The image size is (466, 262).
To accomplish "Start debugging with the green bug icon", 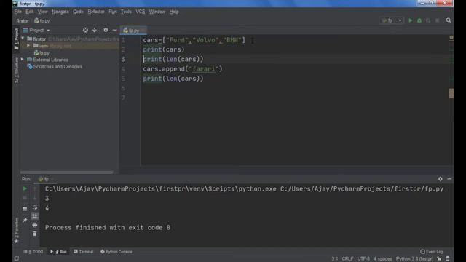I will pyautogui.click(x=419, y=20).
